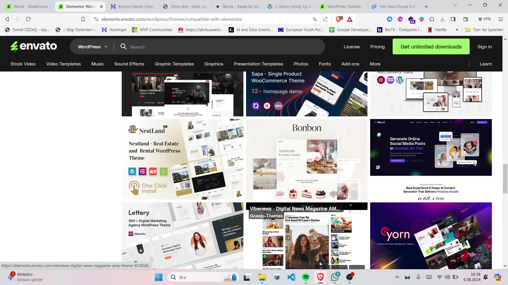The height and width of the screenshot is (285, 508).
Task: Open Music category
Action: pyautogui.click(x=97, y=64)
